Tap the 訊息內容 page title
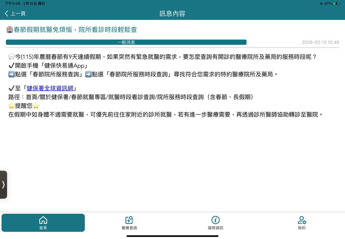Viewport: 345px width, 239px height. click(172, 13)
